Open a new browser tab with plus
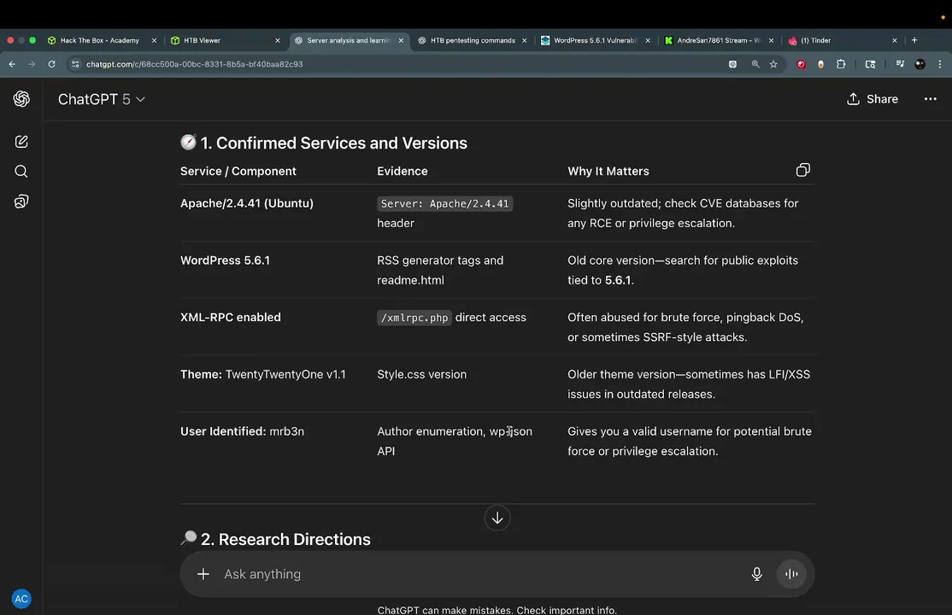The width and height of the screenshot is (952, 615). pyautogui.click(x=914, y=40)
